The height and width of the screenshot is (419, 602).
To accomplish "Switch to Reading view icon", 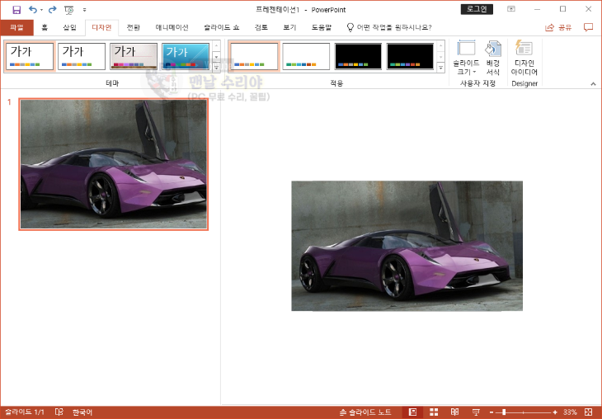I will (x=455, y=412).
